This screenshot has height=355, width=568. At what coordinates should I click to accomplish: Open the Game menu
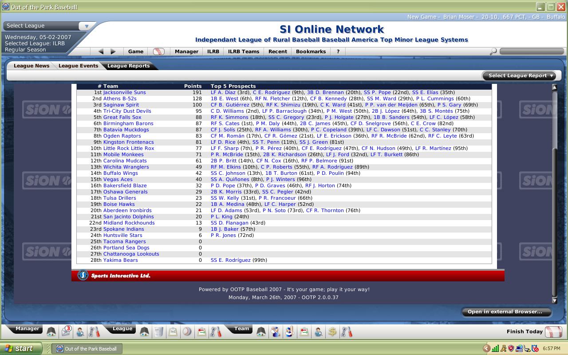(x=136, y=51)
